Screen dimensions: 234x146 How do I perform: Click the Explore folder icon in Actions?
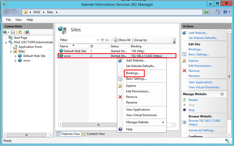coord(185,60)
